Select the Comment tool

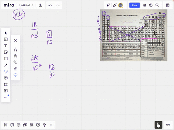(x=6, y=78)
